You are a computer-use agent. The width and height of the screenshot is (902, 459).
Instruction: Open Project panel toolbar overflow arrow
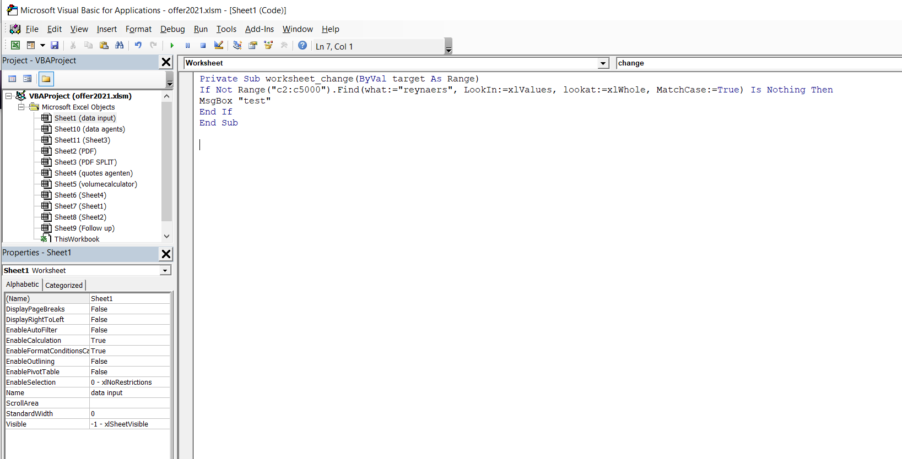170,79
